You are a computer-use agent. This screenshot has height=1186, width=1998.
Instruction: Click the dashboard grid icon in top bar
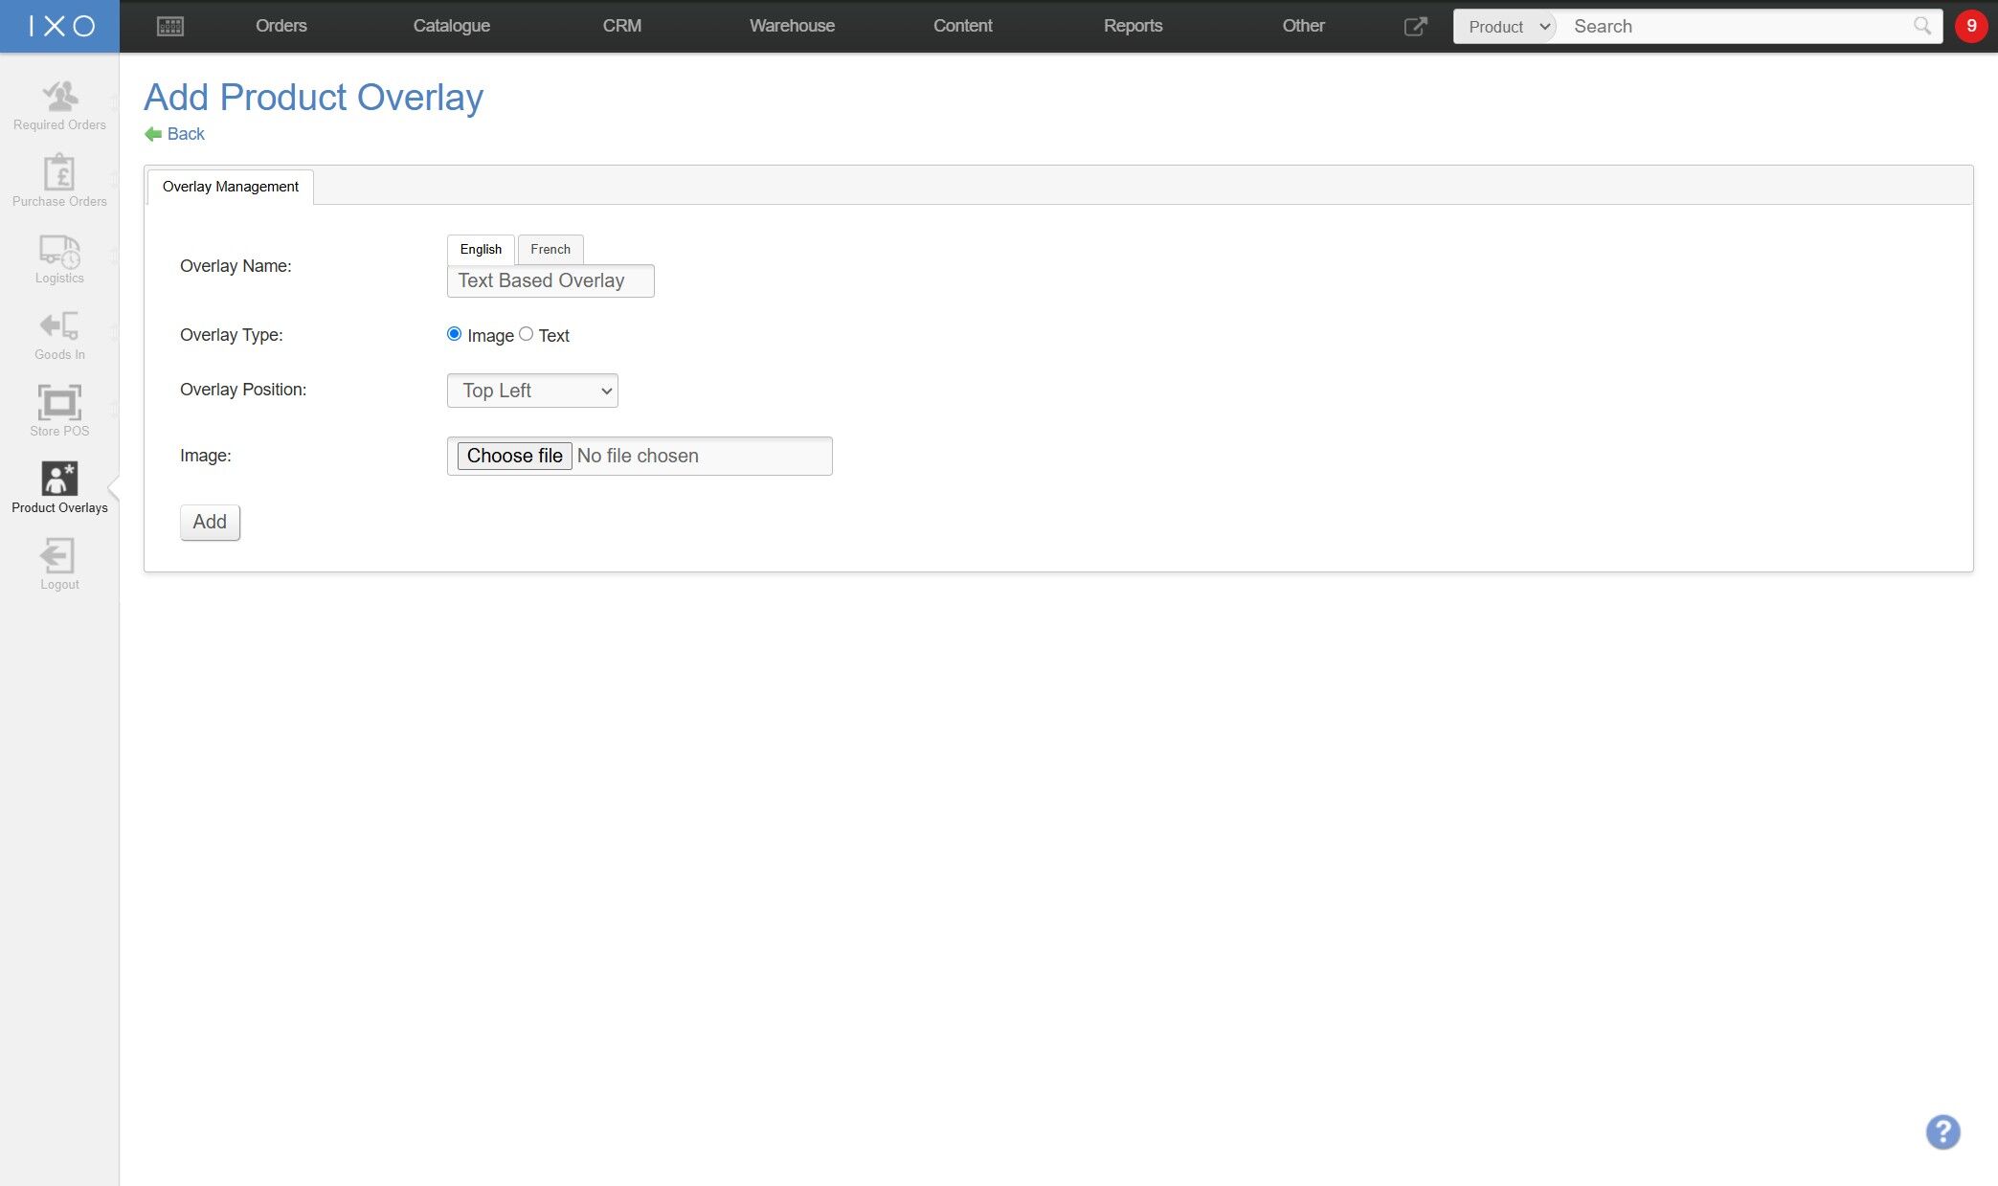[169, 26]
